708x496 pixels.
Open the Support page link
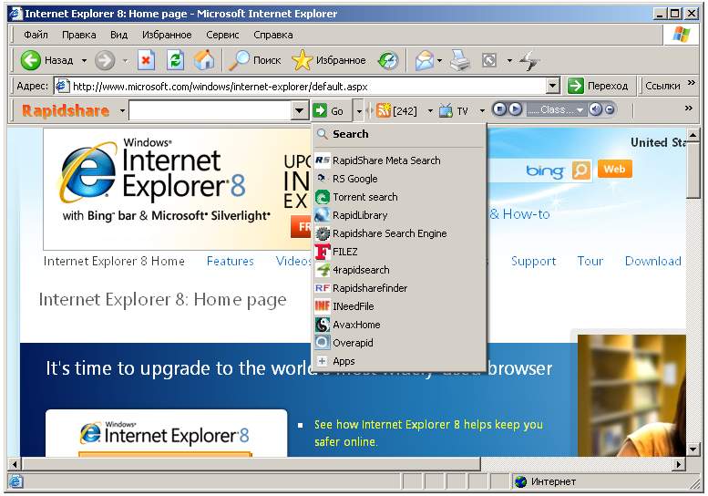pyautogui.click(x=533, y=261)
